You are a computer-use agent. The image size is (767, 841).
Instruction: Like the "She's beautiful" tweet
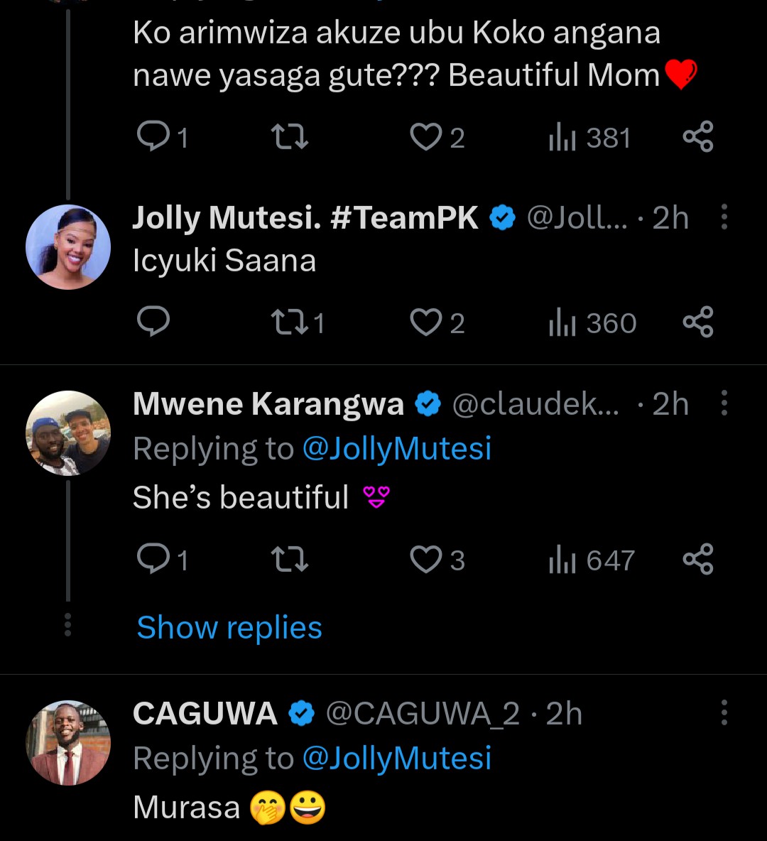(x=426, y=560)
